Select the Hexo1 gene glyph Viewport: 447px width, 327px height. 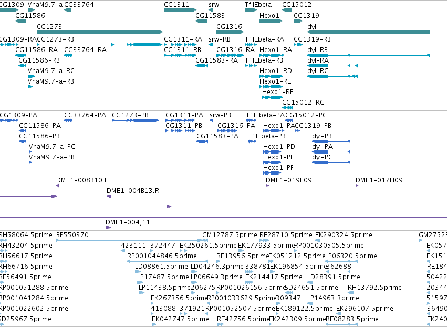(271, 21)
